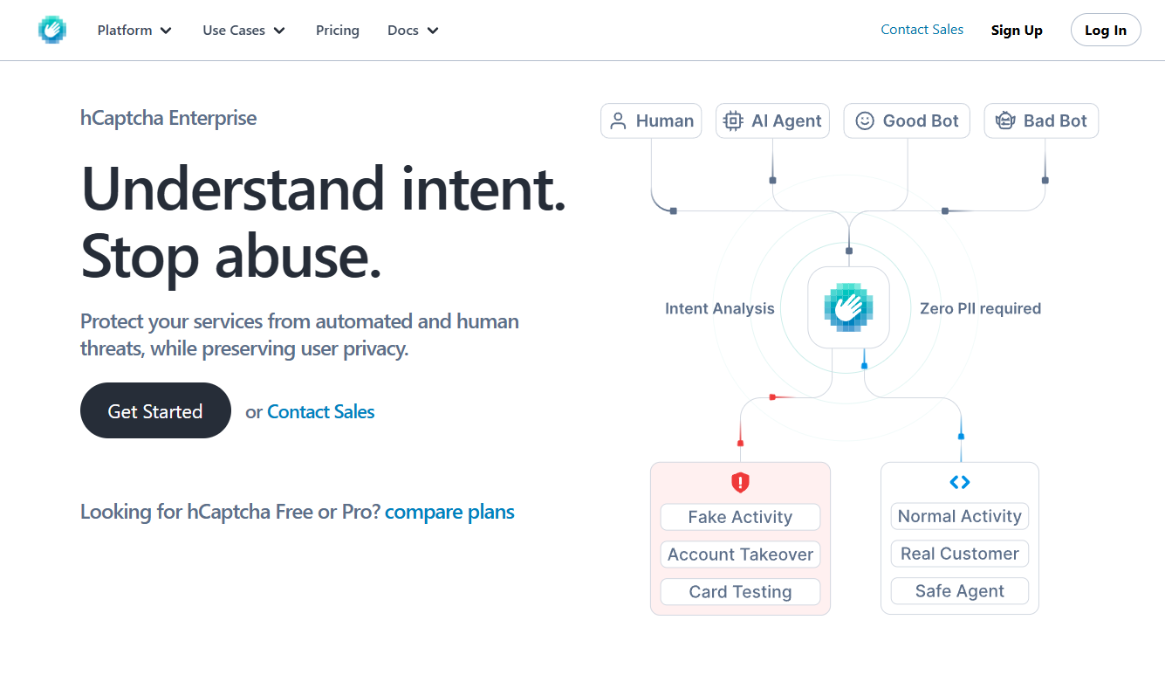Click the central hCaptcha hand icon
Screen dimensions: 1165x675
pos(848,307)
